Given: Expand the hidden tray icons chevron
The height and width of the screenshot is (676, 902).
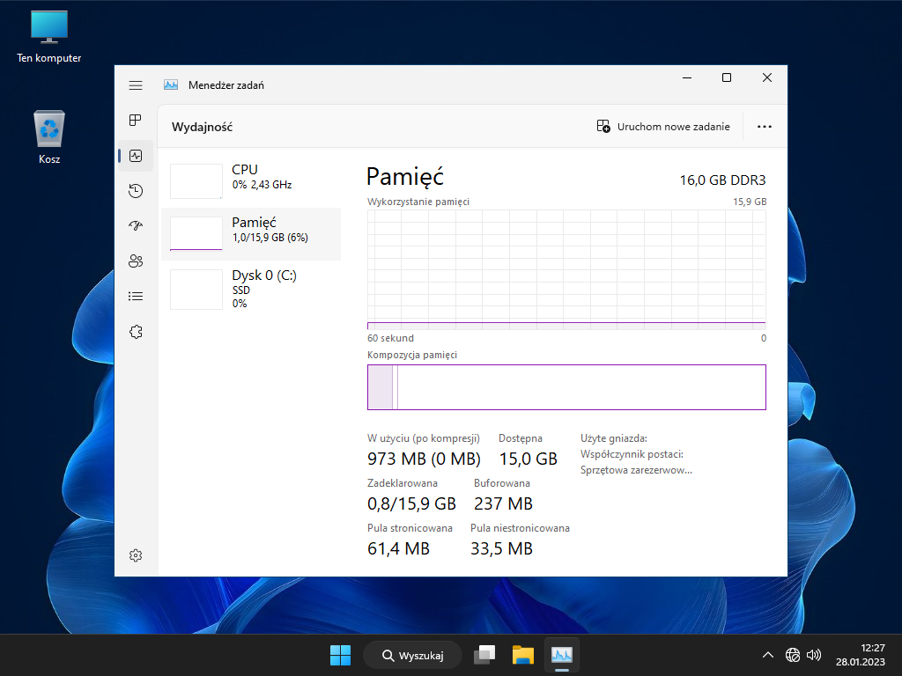Looking at the screenshot, I should 767,655.
